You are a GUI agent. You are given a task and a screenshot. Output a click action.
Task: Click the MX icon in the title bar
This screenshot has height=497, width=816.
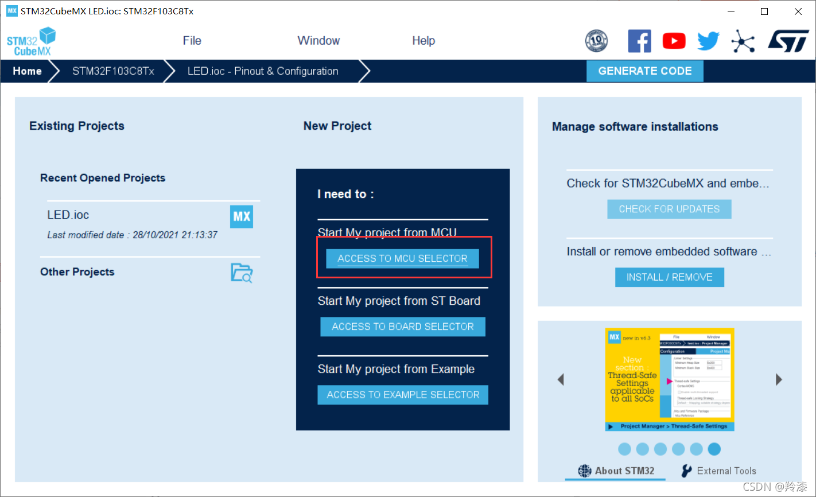[11, 11]
